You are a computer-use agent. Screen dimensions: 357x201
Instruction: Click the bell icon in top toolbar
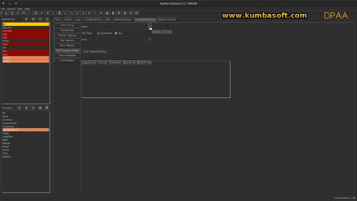113,13
